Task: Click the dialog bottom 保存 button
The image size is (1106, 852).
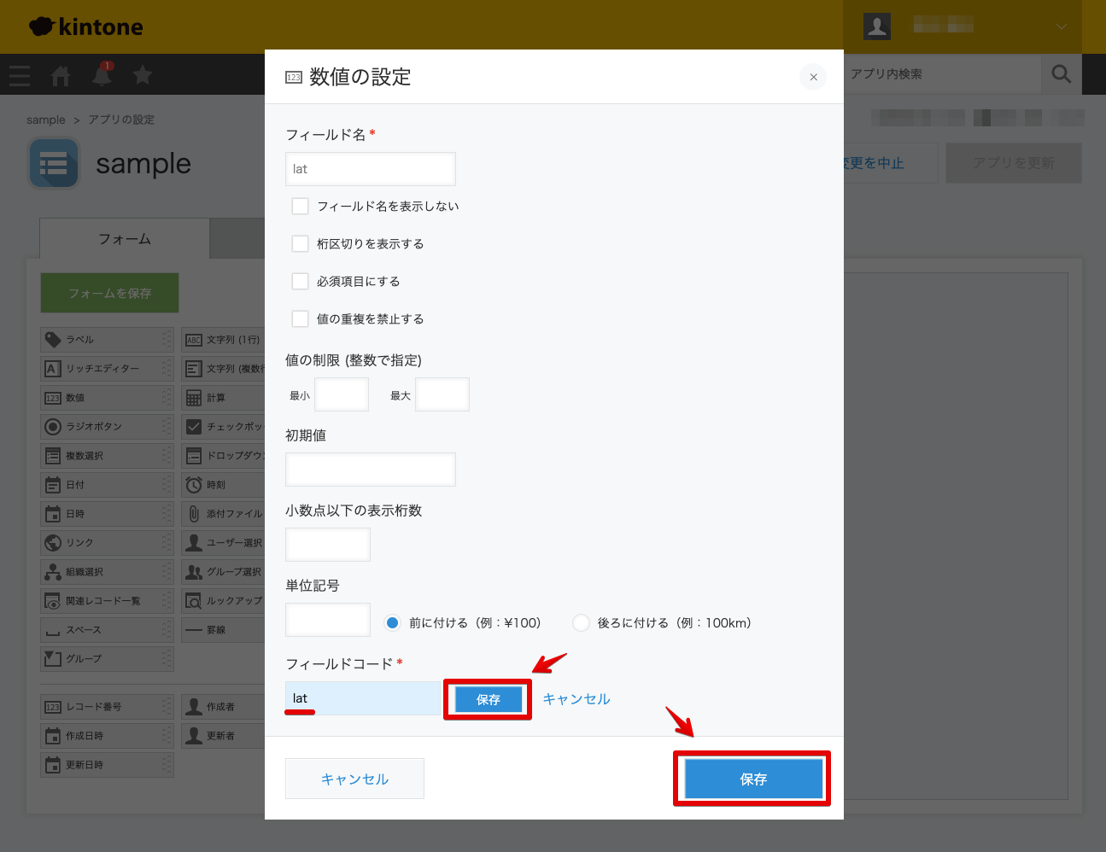Action: pyautogui.click(x=753, y=779)
